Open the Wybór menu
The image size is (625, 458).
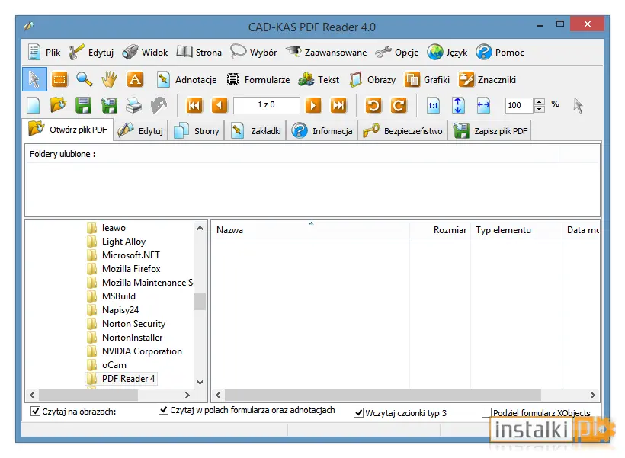tap(254, 53)
